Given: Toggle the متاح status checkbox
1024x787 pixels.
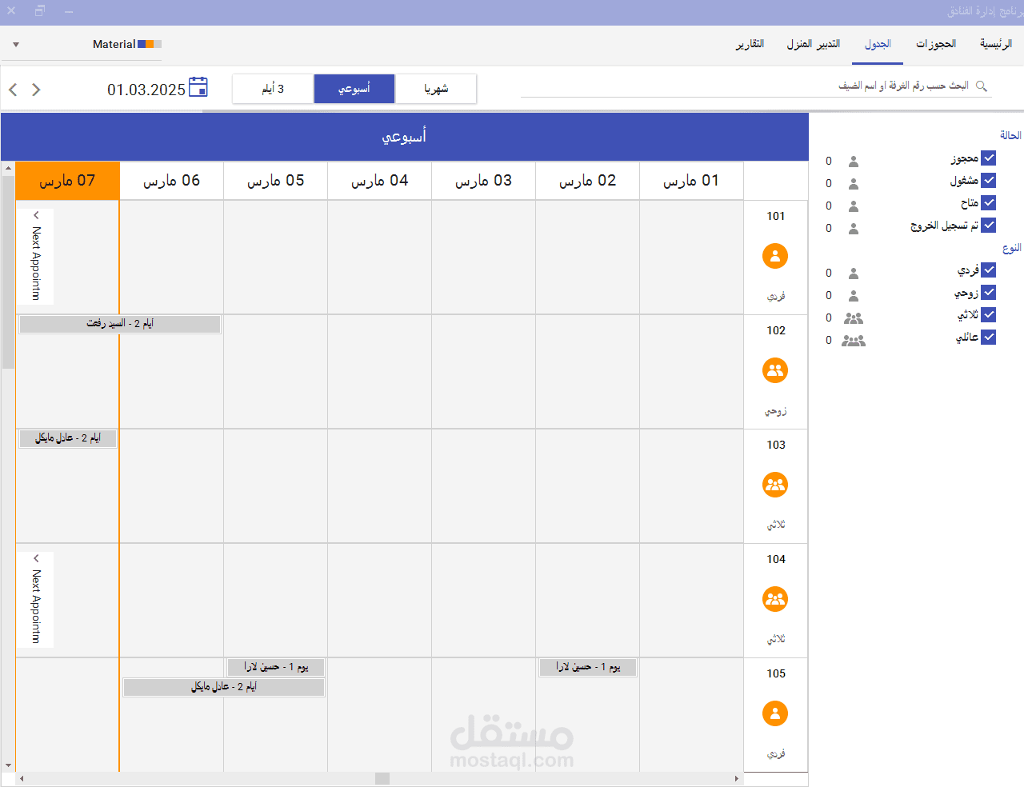Looking at the screenshot, I should coord(989,203).
